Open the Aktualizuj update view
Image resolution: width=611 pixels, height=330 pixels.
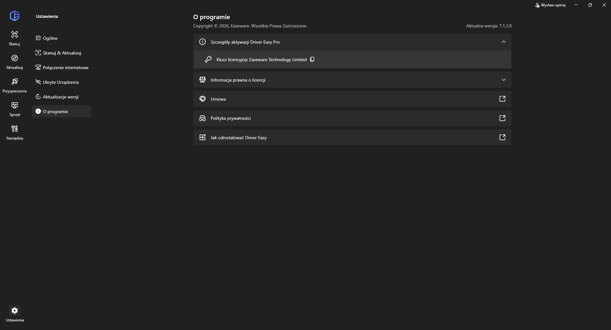(x=14, y=62)
